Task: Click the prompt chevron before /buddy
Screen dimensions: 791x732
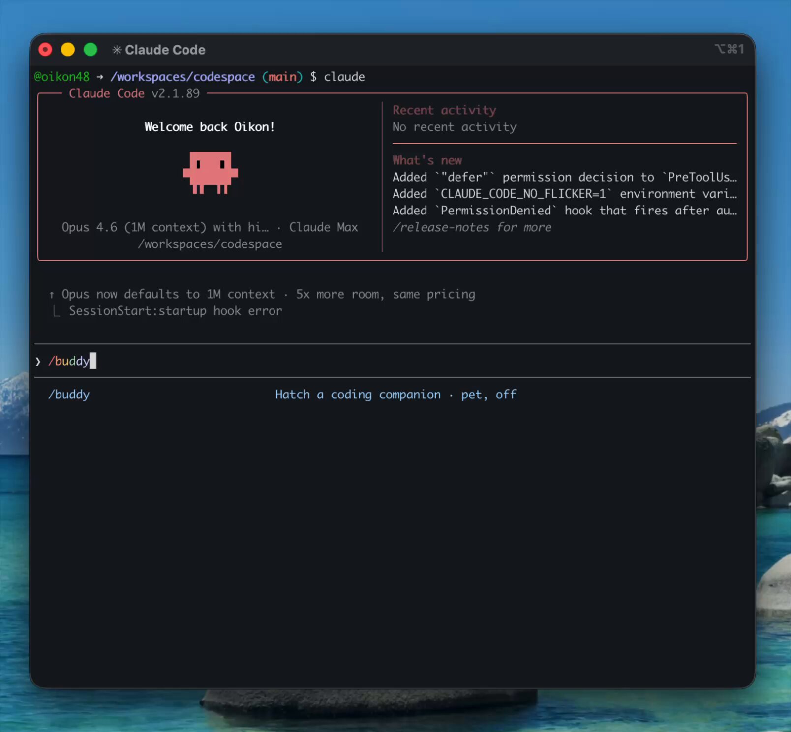Action: [x=38, y=362]
